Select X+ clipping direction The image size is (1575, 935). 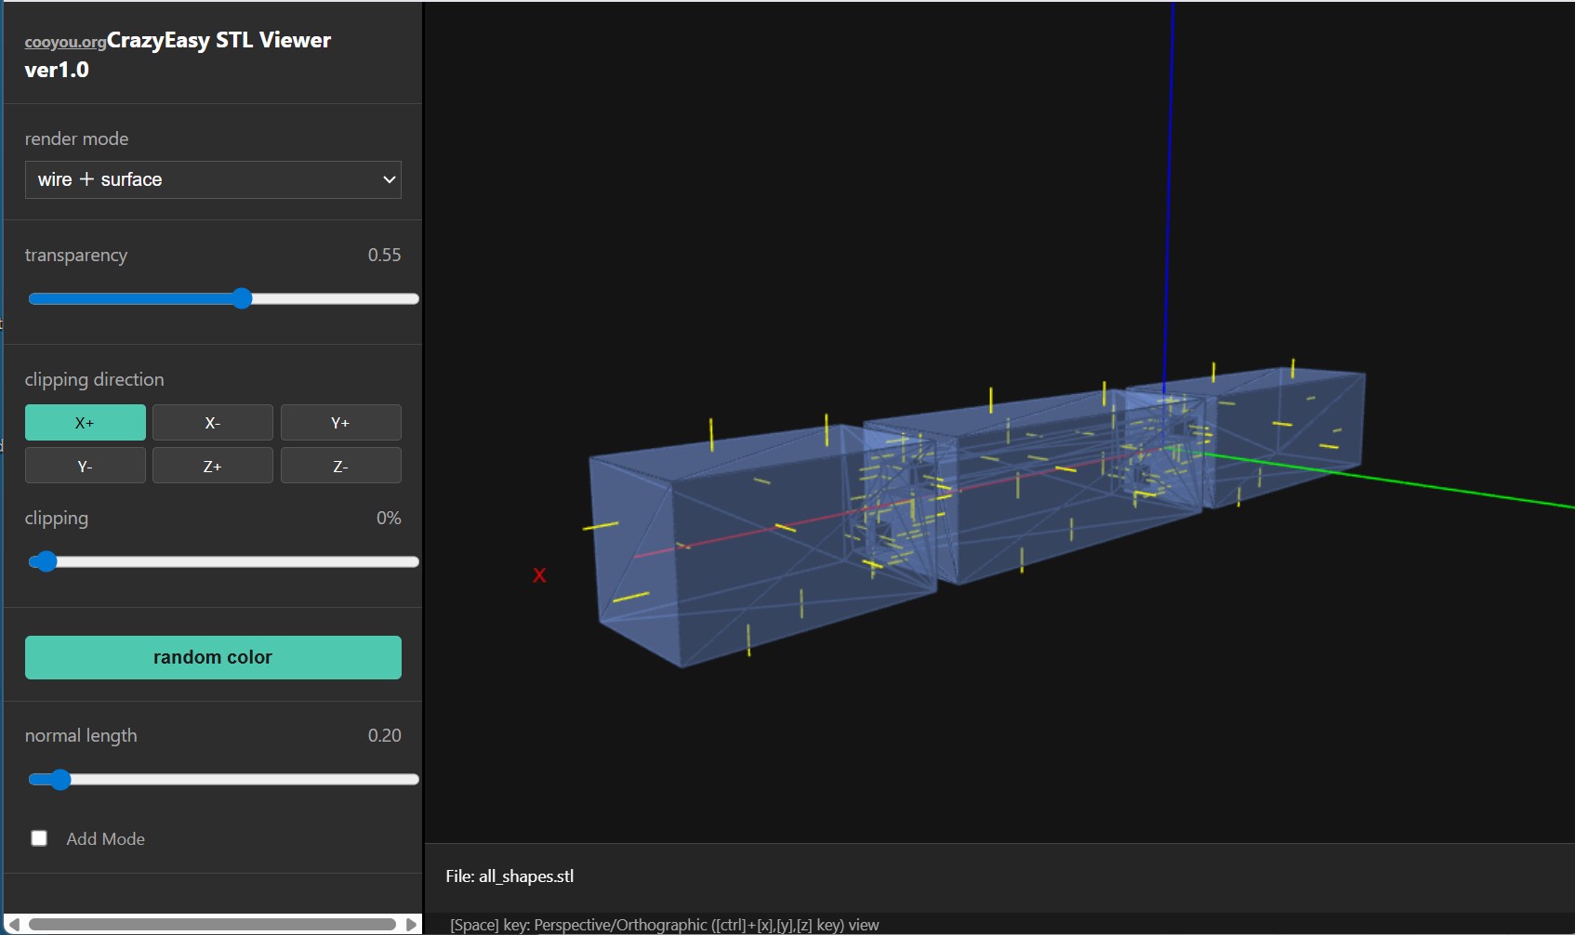coord(85,423)
